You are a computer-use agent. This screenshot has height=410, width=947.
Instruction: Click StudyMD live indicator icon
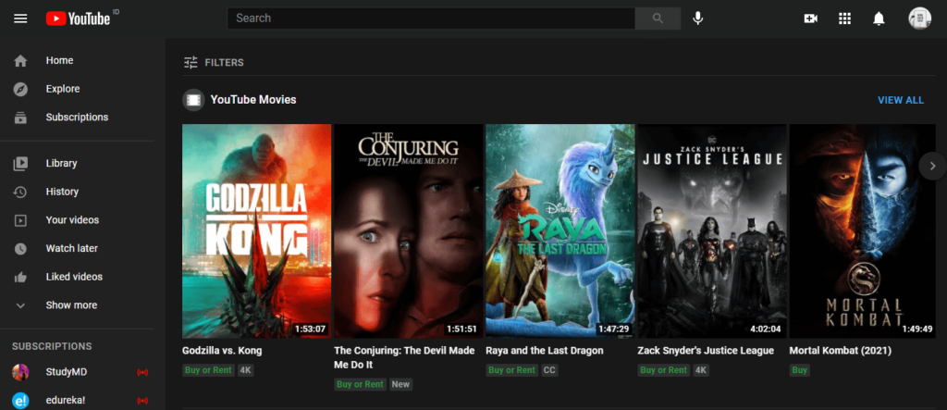coord(142,372)
